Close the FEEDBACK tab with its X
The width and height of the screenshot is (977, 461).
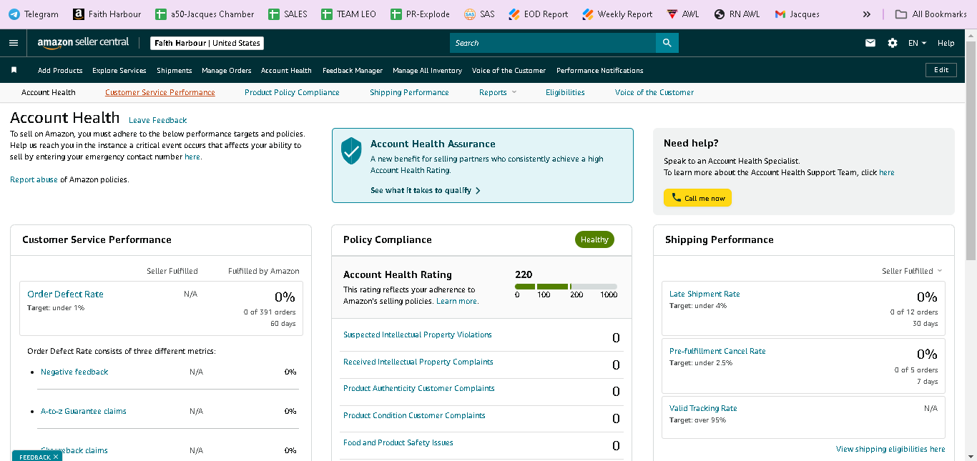click(56, 457)
